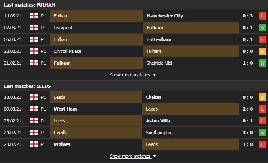Select the Fulham vs Sheffield Utd 1:0 score
Image resolution: width=268 pixels, height=163 pixels.
[248, 63]
